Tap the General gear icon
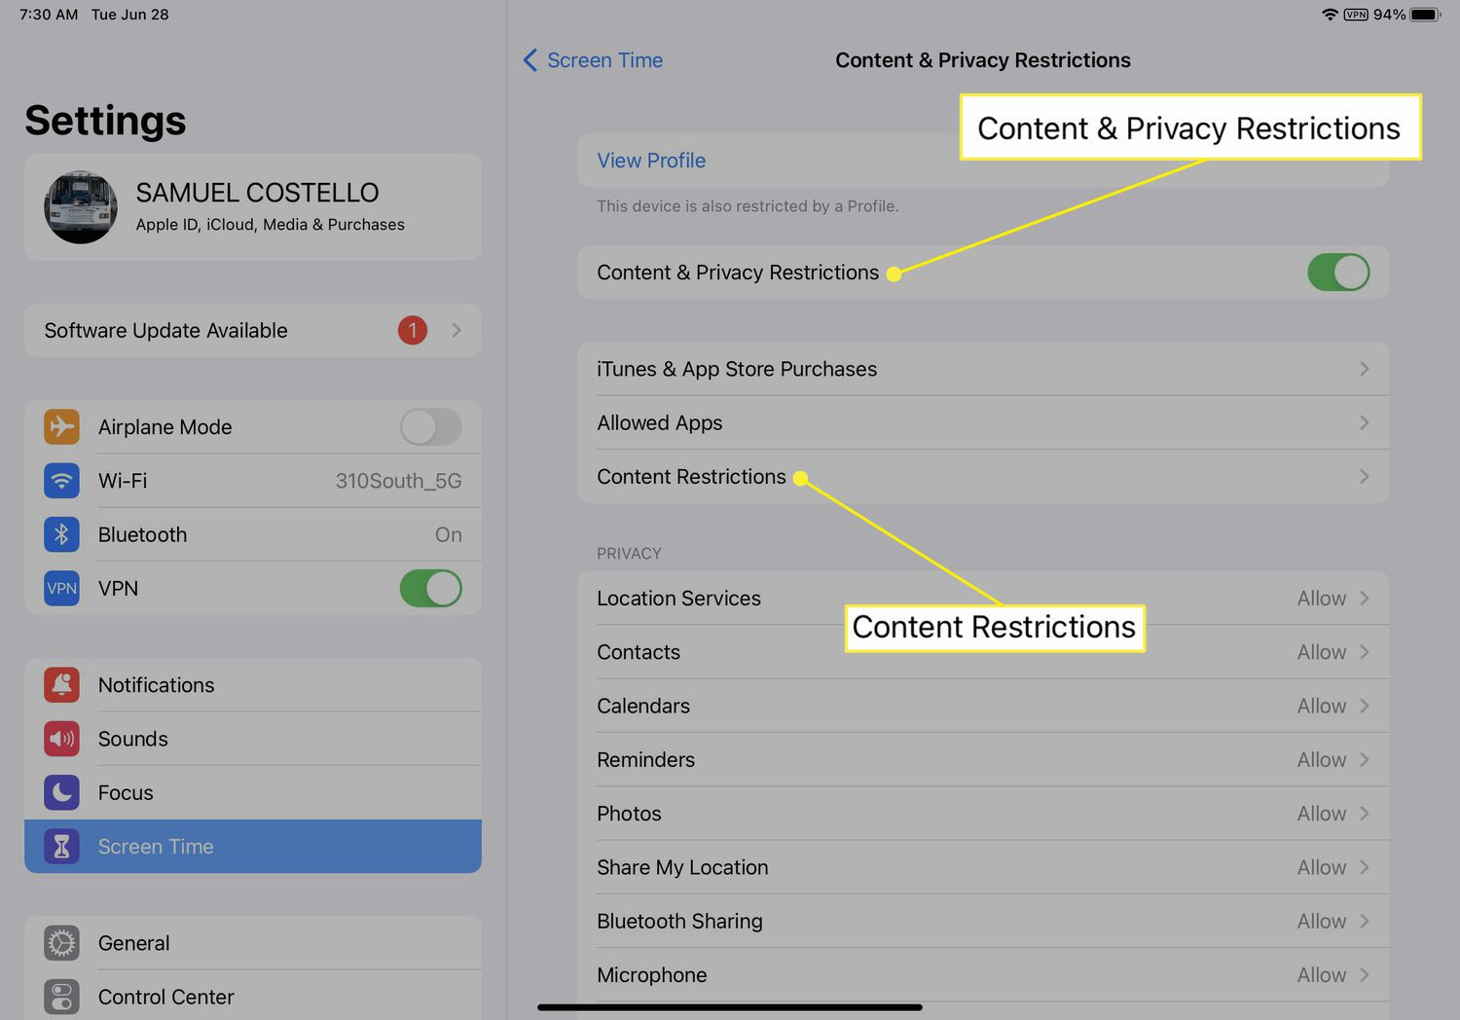The width and height of the screenshot is (1460, 1020). (61, 943)
